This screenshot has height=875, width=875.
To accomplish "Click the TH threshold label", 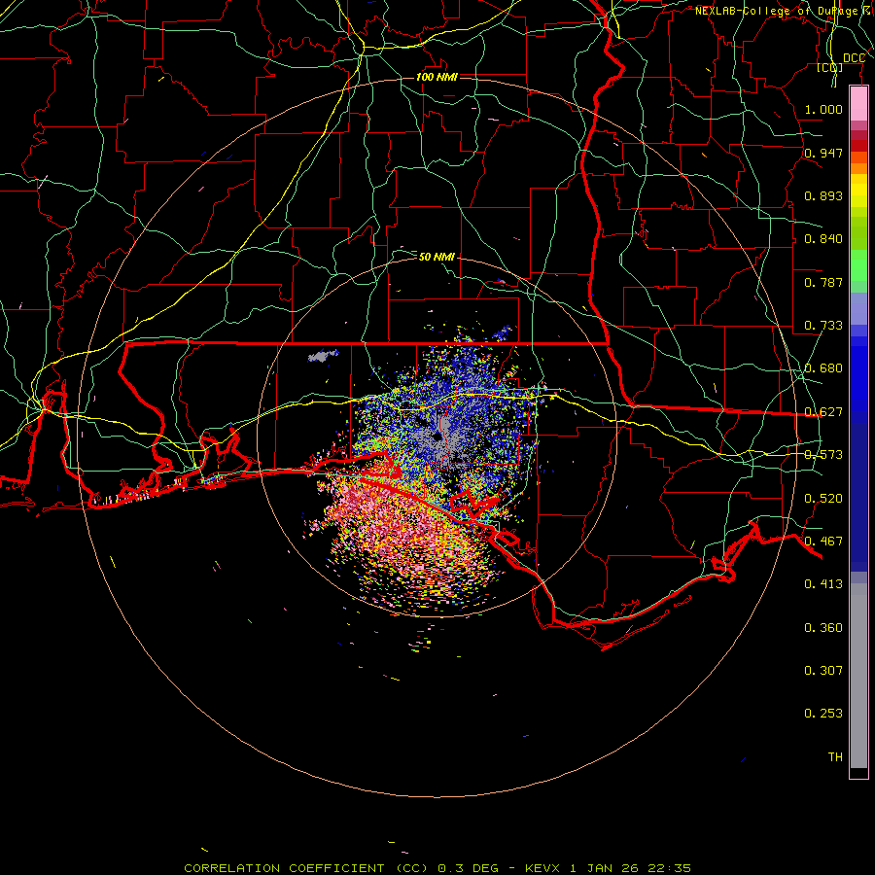I will [835, 757].
